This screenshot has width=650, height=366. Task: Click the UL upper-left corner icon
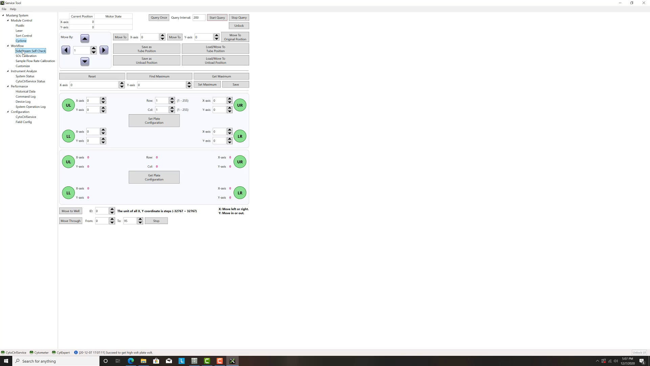pos(68,105)
